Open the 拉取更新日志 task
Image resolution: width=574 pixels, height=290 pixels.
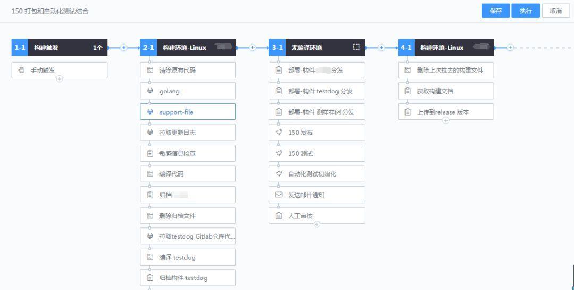click(188, 132)
